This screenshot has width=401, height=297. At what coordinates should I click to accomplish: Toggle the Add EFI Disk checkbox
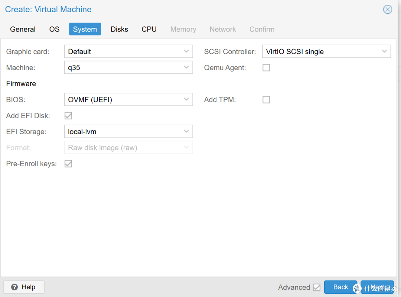[x=68, y=116]
